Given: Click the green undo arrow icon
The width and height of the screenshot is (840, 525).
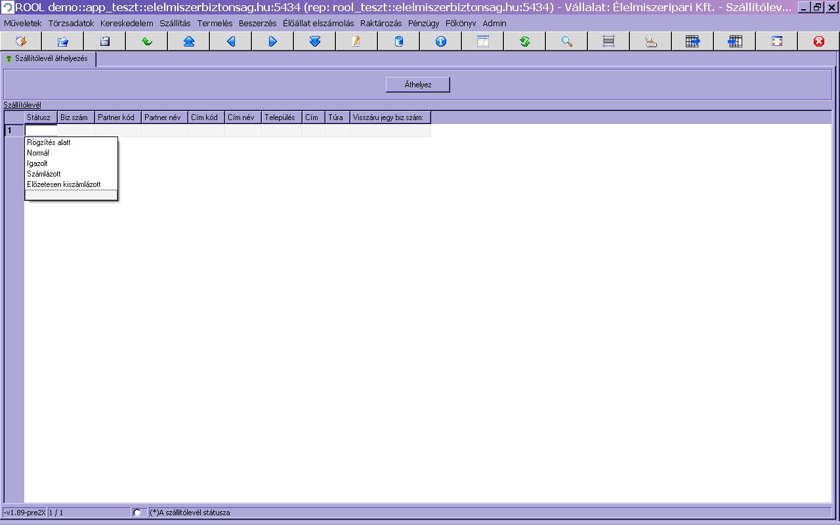Looking at the screenshot, I should tap(147, 41).
